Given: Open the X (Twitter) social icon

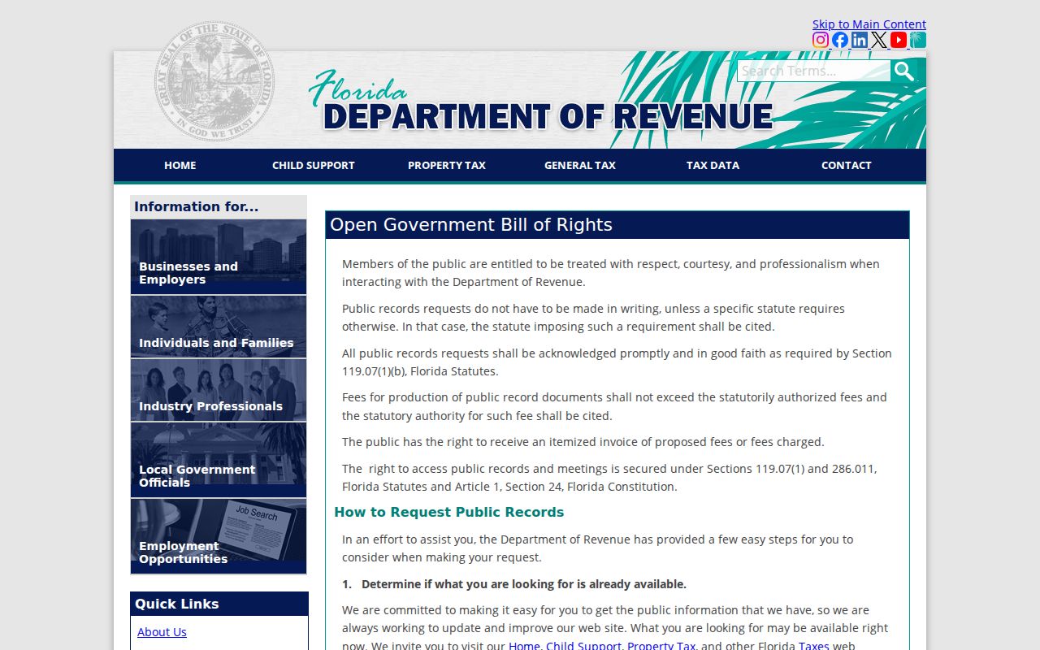Looking at the screenshot, I should point(879,40).
